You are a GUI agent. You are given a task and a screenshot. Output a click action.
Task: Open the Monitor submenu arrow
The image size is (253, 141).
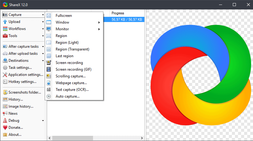pos(99,29)
